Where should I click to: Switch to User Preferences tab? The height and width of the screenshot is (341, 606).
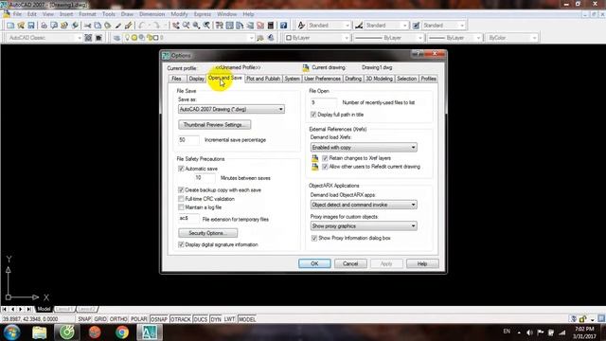click(x=322, y=79)
